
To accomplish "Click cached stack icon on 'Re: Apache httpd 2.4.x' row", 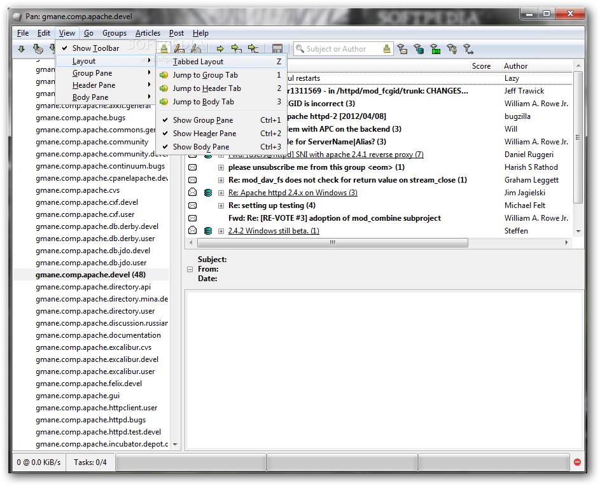I will (208, 193).
